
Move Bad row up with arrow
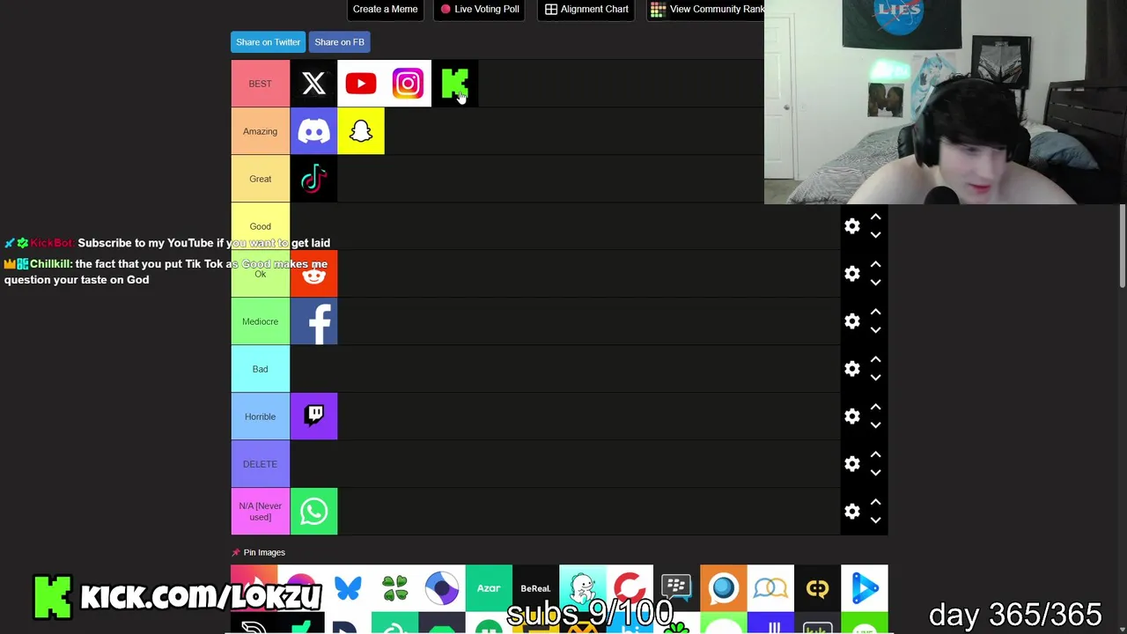coord(875,359)
